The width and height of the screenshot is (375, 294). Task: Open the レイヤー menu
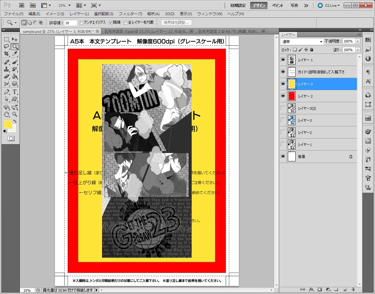pos(79,14)
